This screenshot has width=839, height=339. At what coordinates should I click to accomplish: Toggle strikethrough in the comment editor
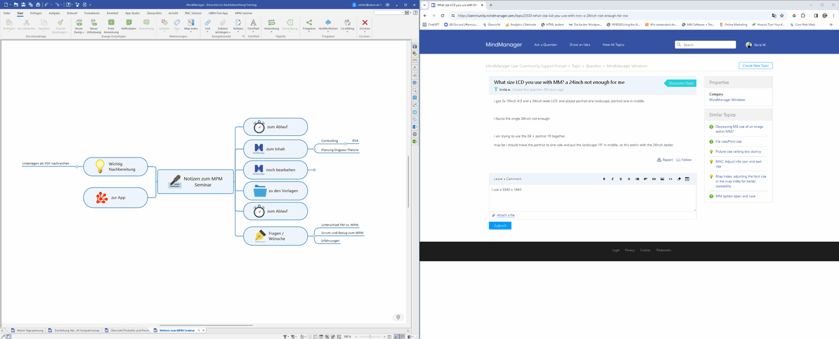(x=629, y=179)
